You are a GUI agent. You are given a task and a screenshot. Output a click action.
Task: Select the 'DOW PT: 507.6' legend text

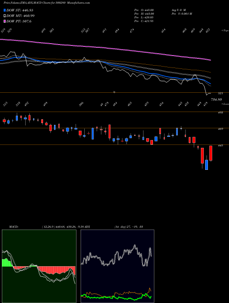(19, 21)
